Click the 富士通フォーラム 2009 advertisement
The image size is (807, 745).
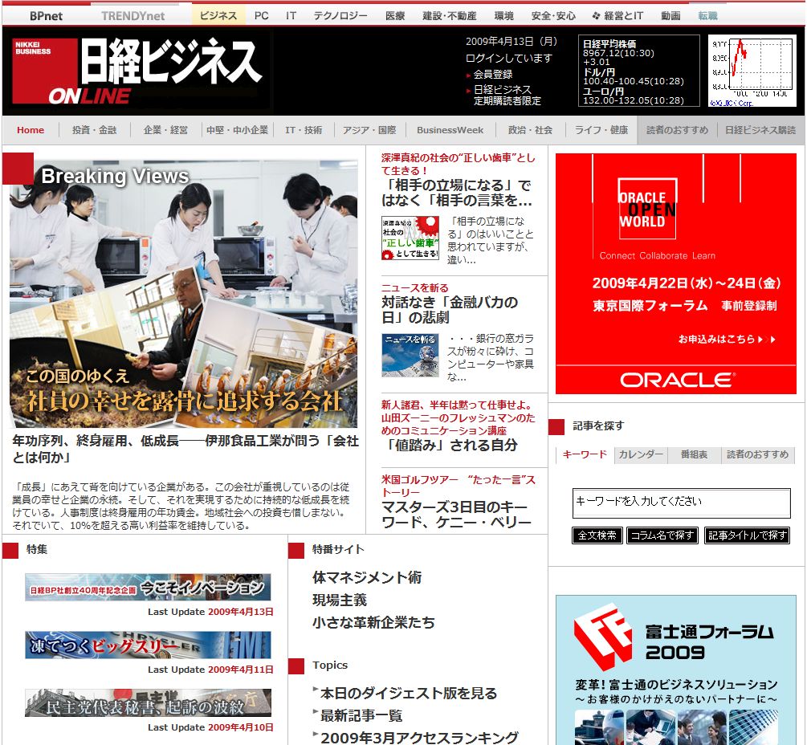(x=676, y=670)
